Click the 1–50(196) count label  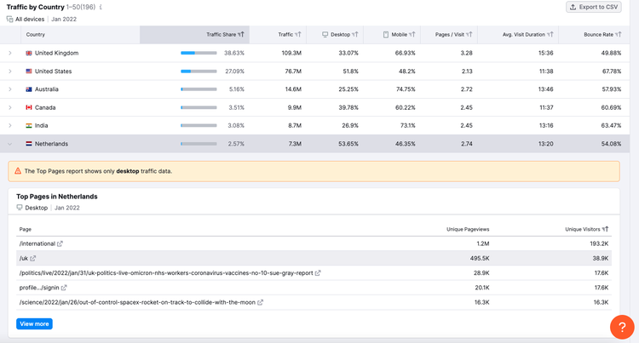tap(81, 7)
